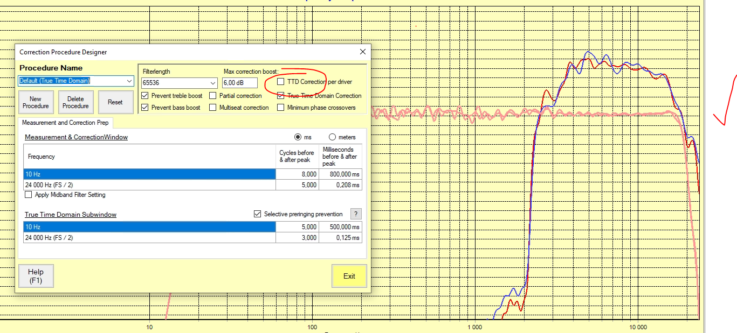Select the 24 000 Hz row under Measurement window
The width and height of the screenshot is (737, 333).
[x=149, y=185]
